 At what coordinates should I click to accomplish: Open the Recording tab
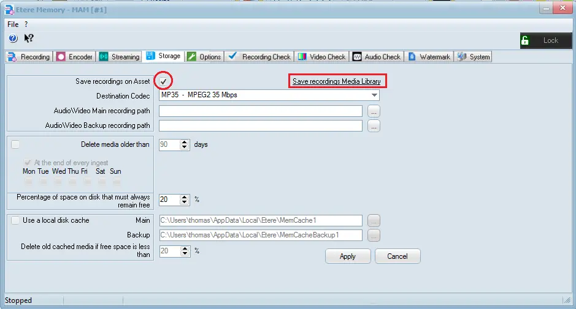(29, 57)
